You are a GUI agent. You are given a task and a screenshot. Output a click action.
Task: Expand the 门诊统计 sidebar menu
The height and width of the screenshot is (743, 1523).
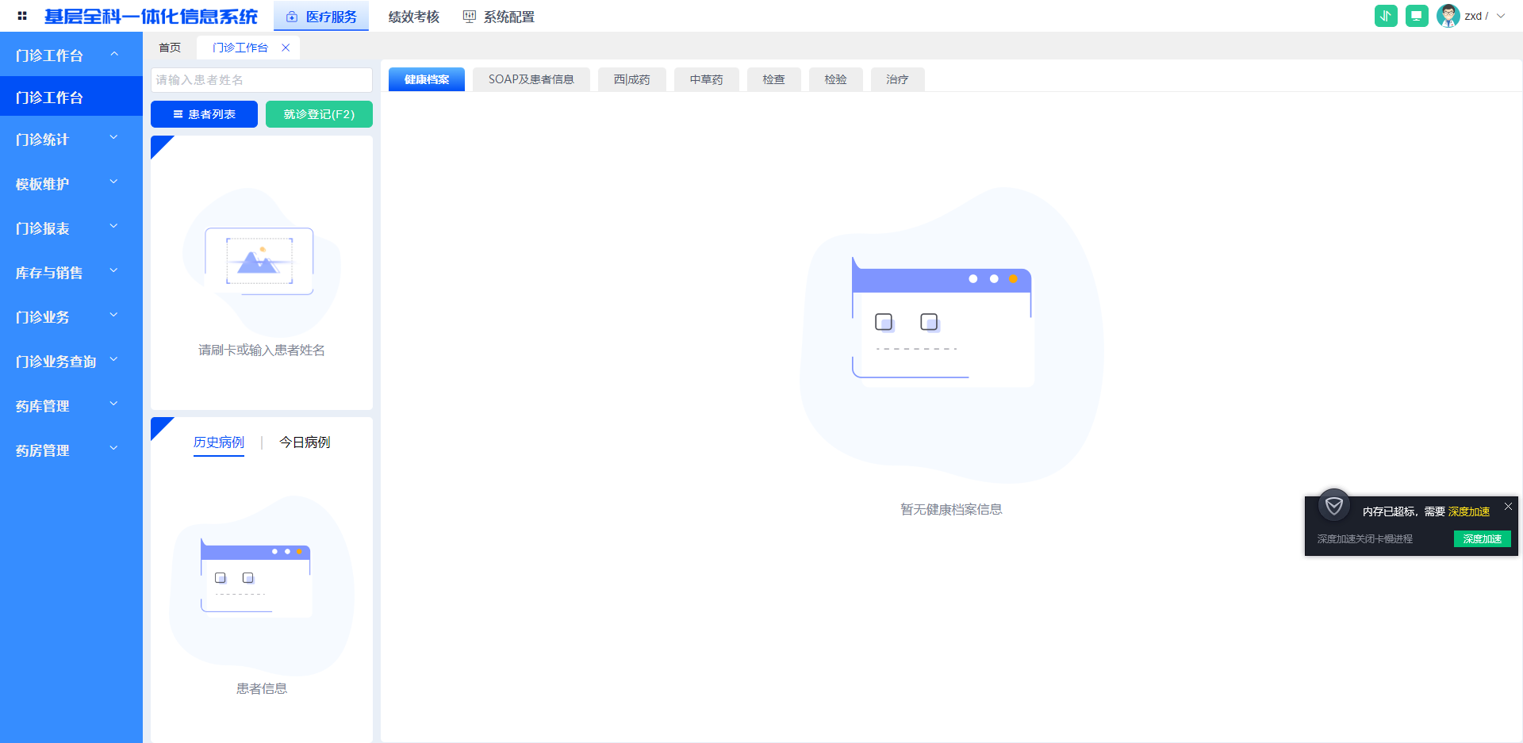[71, 139]
